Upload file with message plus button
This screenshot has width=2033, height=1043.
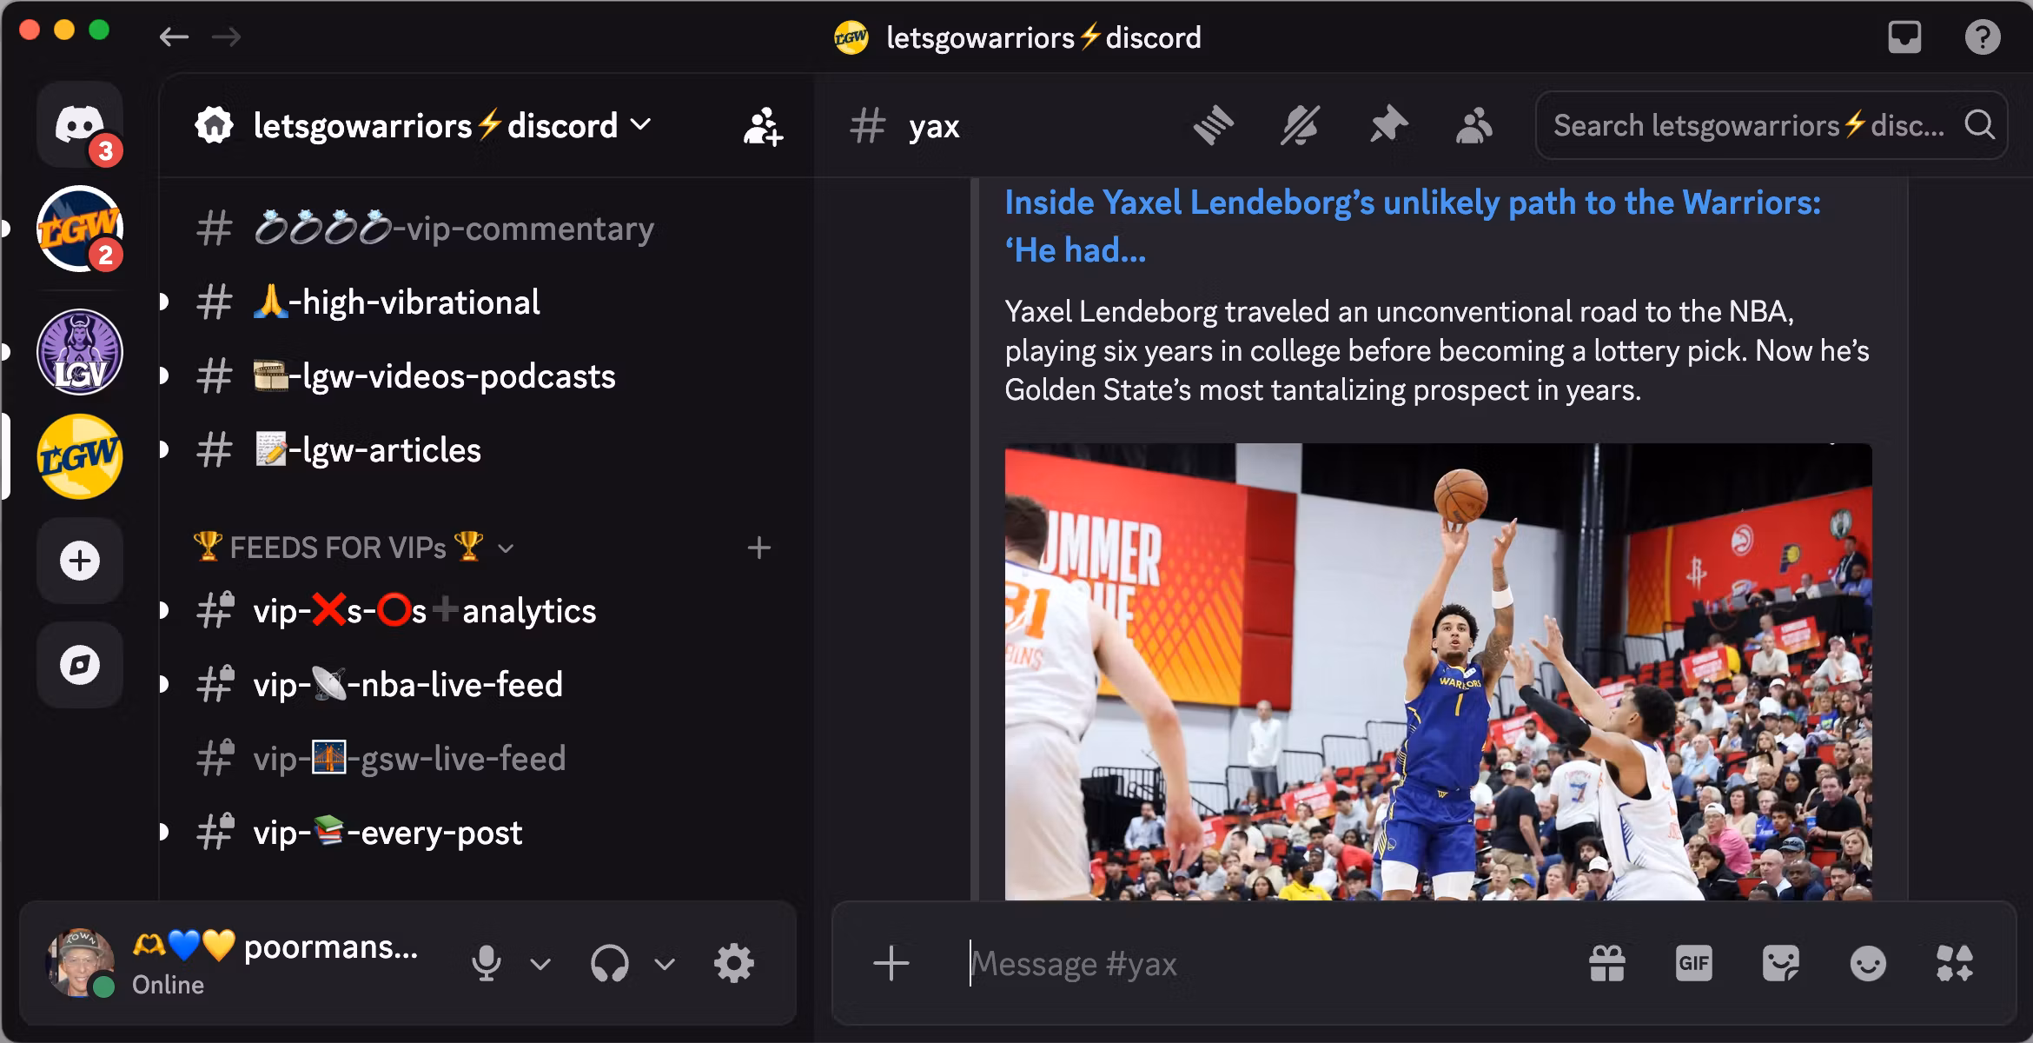pos(891,964)
